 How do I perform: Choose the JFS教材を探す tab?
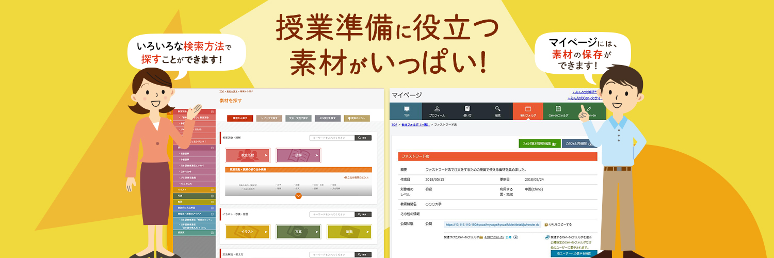click(328, 118)
